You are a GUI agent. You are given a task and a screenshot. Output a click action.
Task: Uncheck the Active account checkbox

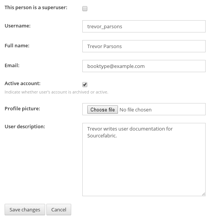(85, 85)
